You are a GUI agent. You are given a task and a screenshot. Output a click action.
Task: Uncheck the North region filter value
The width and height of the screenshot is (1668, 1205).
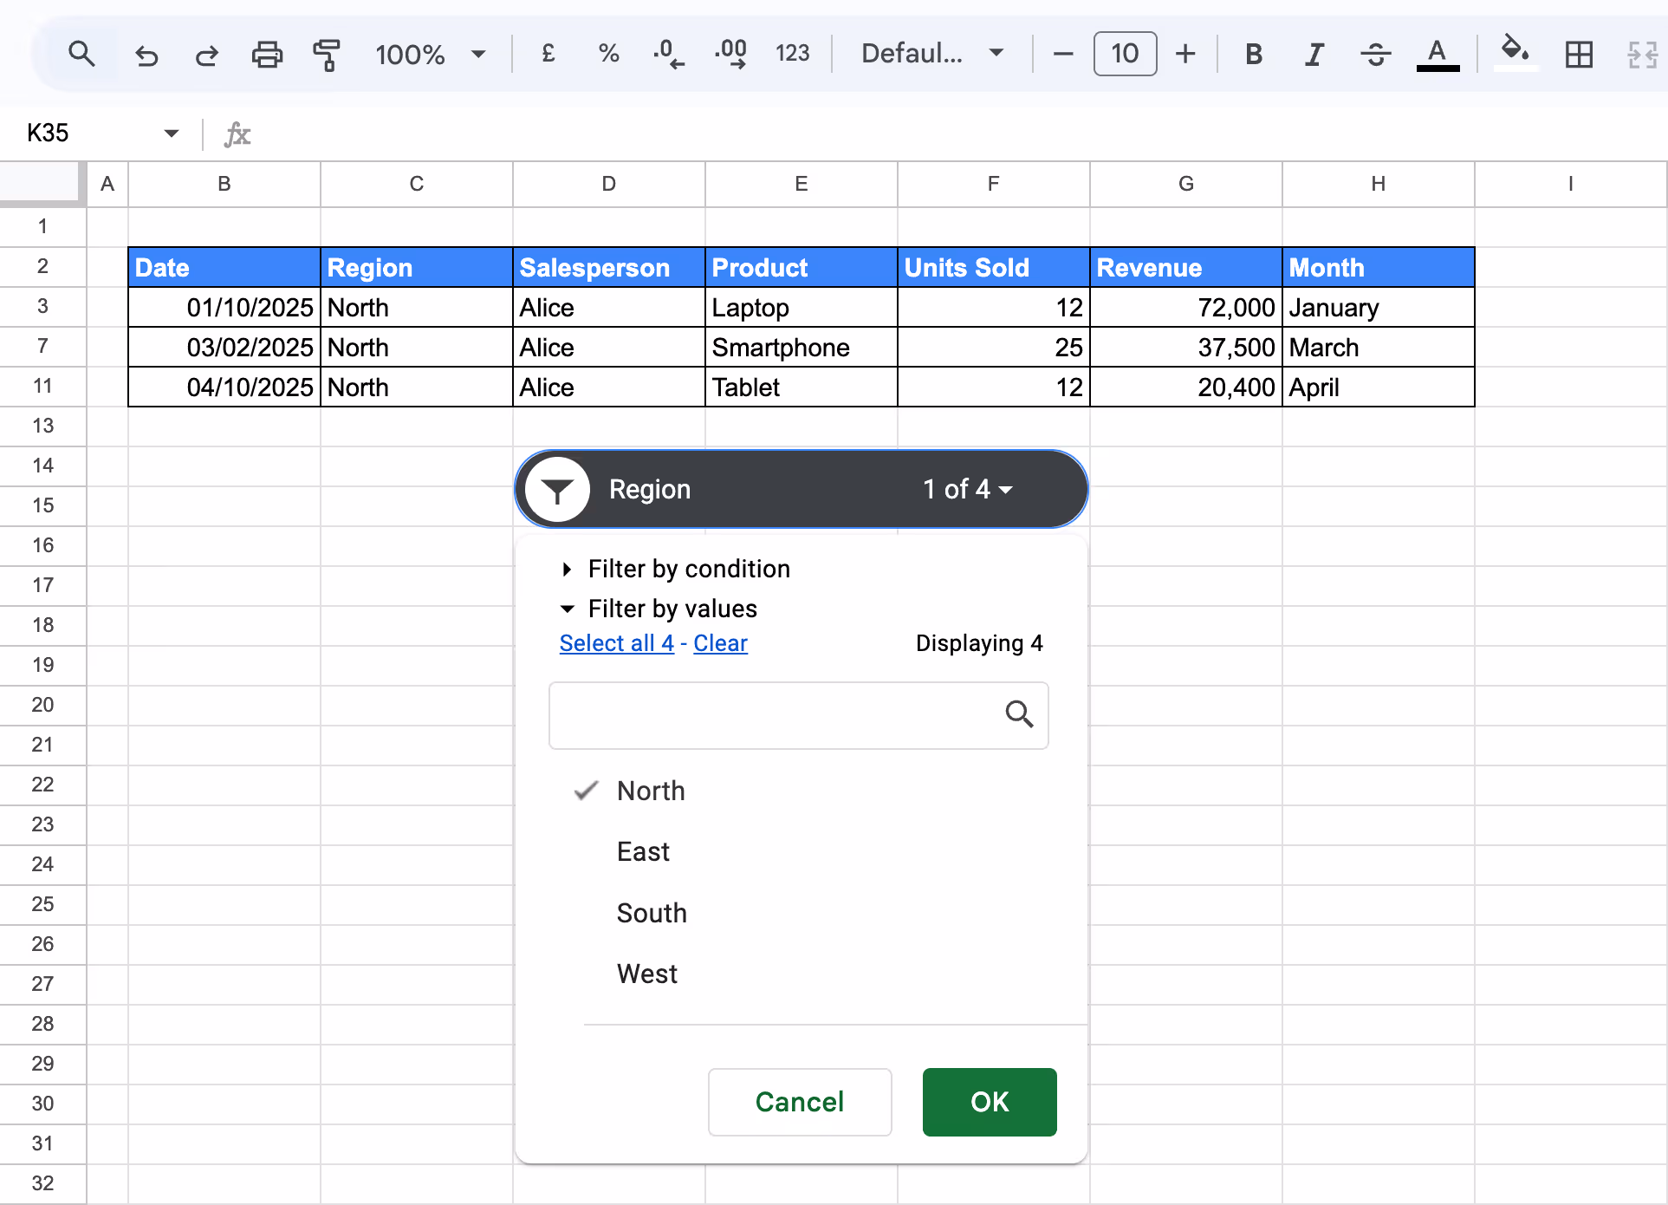point(651,790)
